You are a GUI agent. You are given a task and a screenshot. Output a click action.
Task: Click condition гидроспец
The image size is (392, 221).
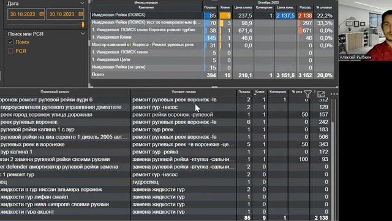tap(145, 182)
